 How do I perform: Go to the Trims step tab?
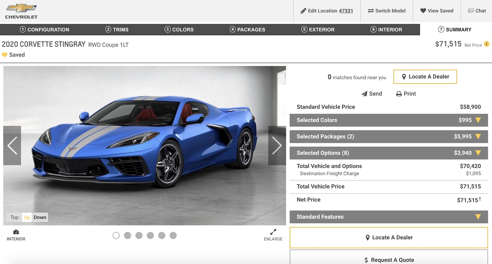click(117, 30)
